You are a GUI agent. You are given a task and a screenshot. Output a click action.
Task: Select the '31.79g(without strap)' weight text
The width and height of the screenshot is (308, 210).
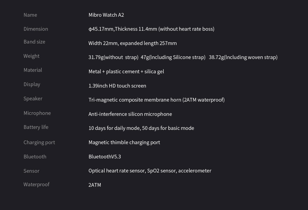(113, 57)
